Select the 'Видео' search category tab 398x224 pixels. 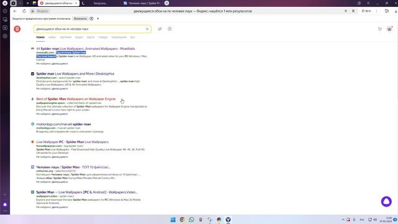79,37
